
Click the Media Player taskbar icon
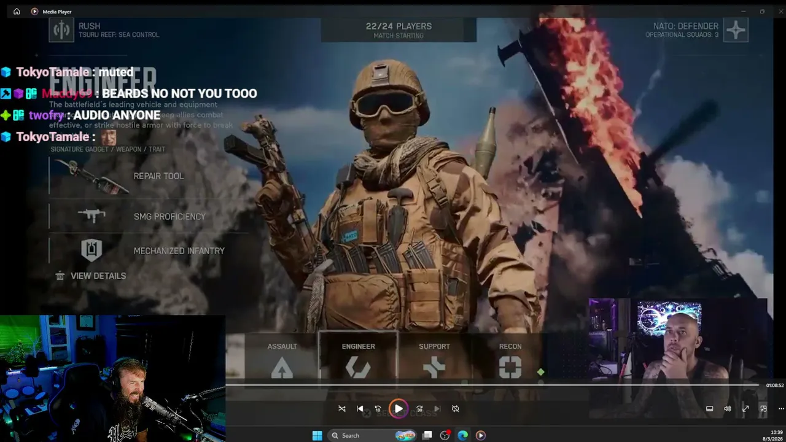click(481, 435)
